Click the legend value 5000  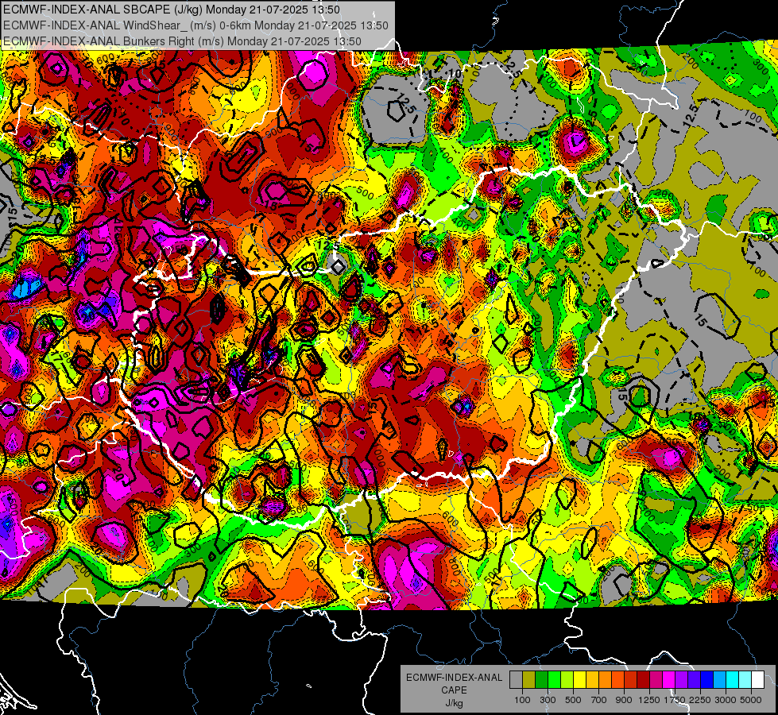751,700
